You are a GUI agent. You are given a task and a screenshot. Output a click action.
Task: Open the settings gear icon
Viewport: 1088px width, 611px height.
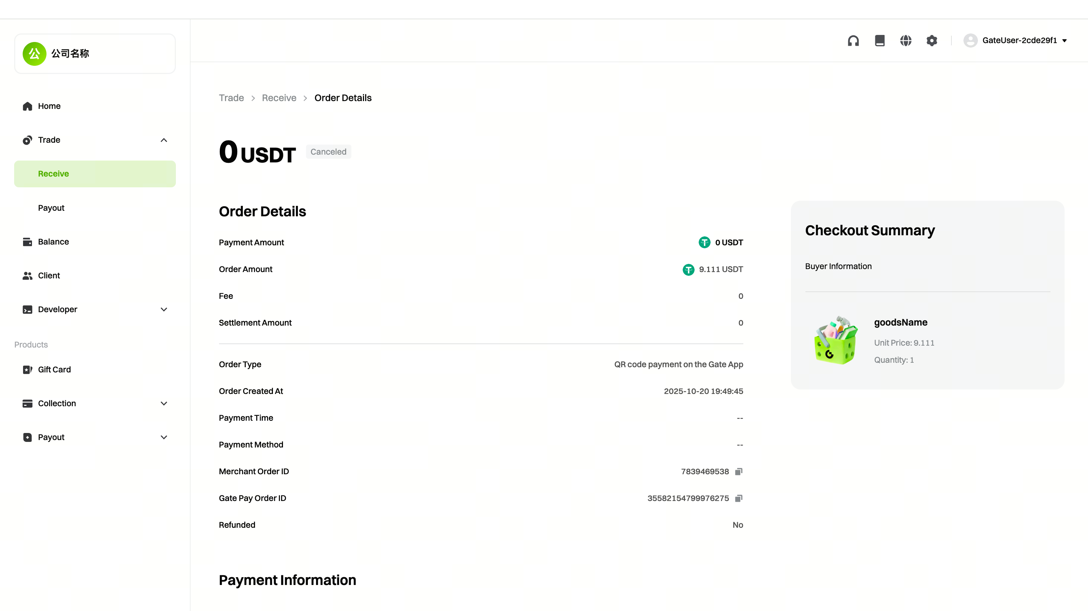[932, 41]
